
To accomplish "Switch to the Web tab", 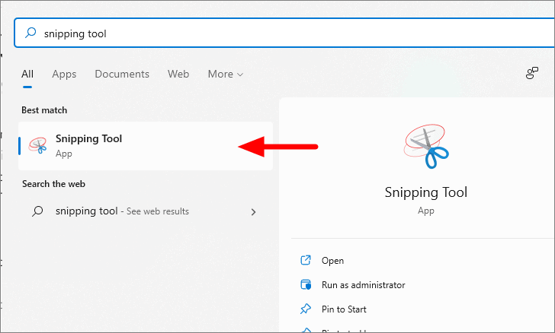I will (178, 74).
